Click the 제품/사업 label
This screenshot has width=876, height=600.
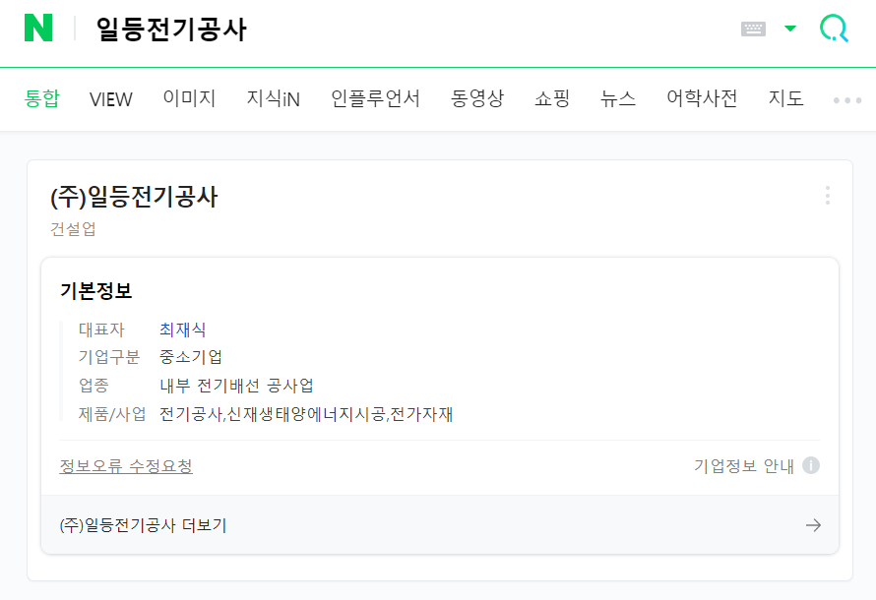[x=112, y=414]
